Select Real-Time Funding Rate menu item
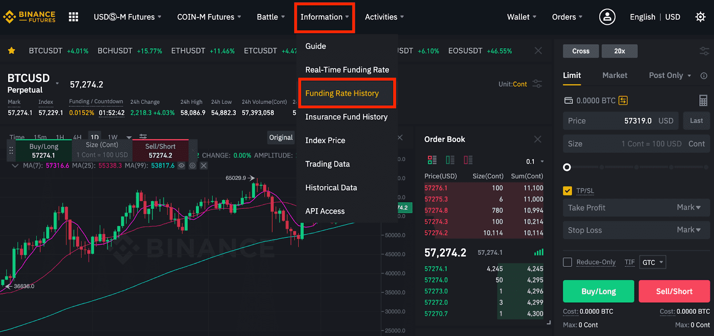The height and width of the screenshot is (336, 714). [347, 70]
